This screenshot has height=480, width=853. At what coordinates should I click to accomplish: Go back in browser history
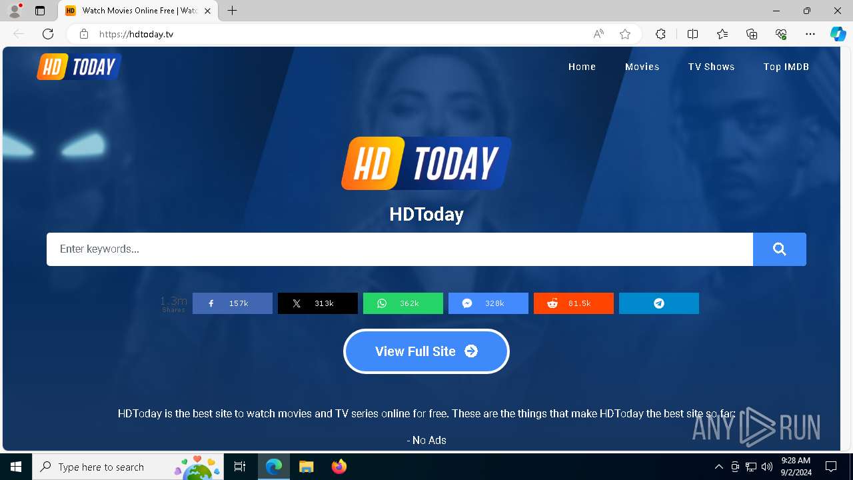pyautogui.click(x=19, y=34)
